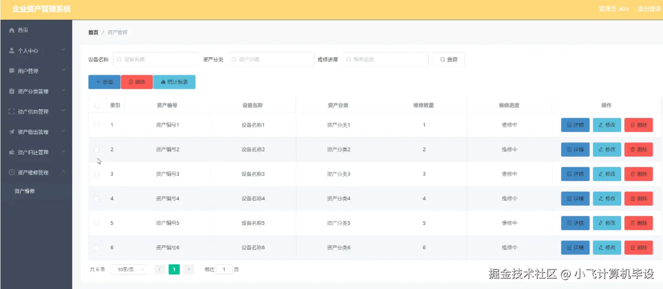Image resolution: width=663 pixels, height=289 pixels.
Task: Expand the 个人中心 menu chevron
Action: pos(63,50)
